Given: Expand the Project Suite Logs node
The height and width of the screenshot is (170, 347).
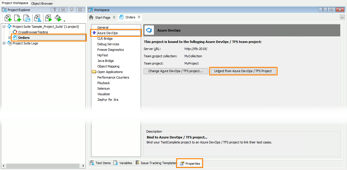Looking at the screenshot, I should coord(4,43).
